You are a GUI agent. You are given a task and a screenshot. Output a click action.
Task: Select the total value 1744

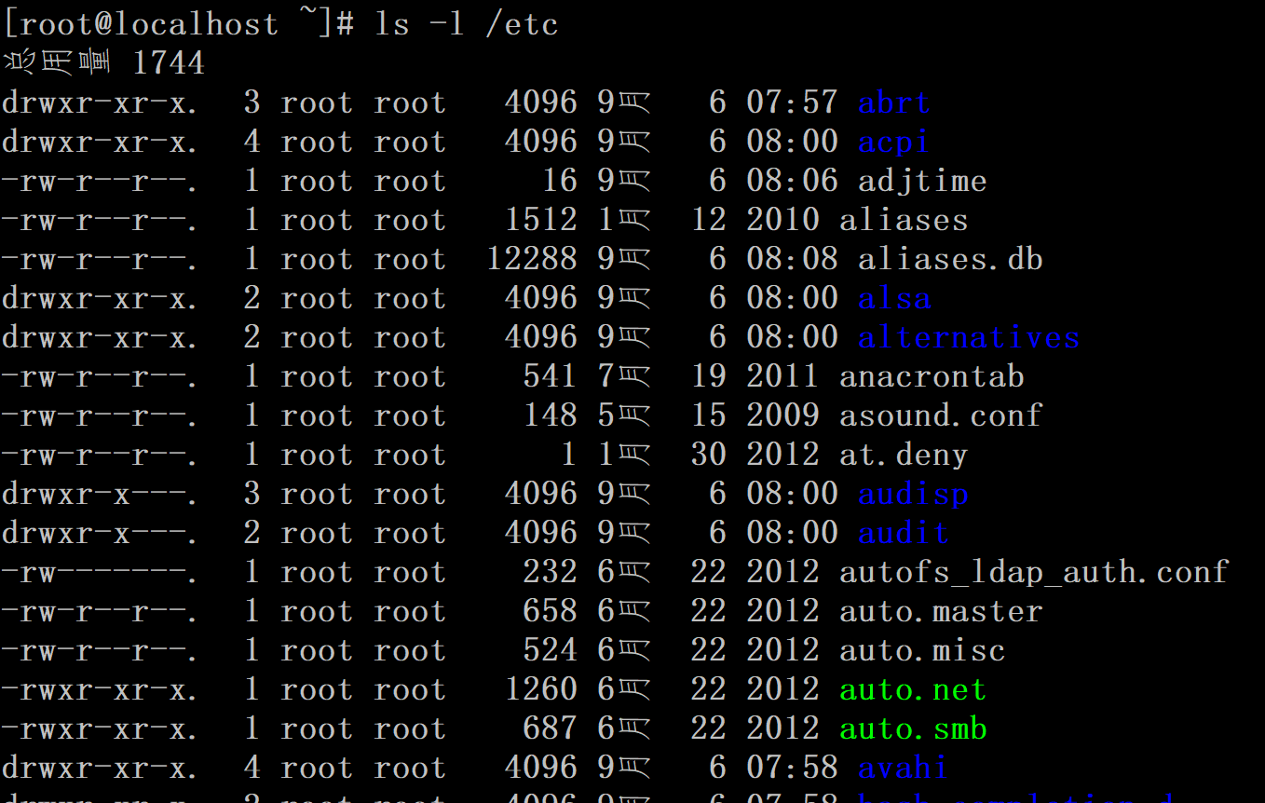[x=169, y=63]
